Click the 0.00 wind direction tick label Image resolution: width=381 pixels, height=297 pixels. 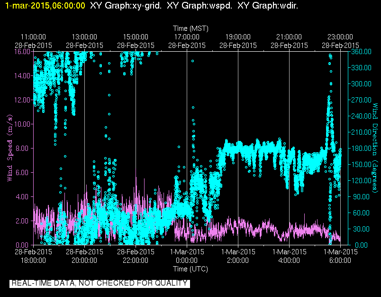pyautogui.click(x=361, y=245)
